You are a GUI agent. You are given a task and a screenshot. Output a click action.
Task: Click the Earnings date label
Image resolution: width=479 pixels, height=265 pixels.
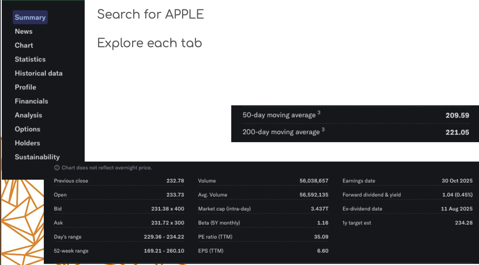pos(359,181)
